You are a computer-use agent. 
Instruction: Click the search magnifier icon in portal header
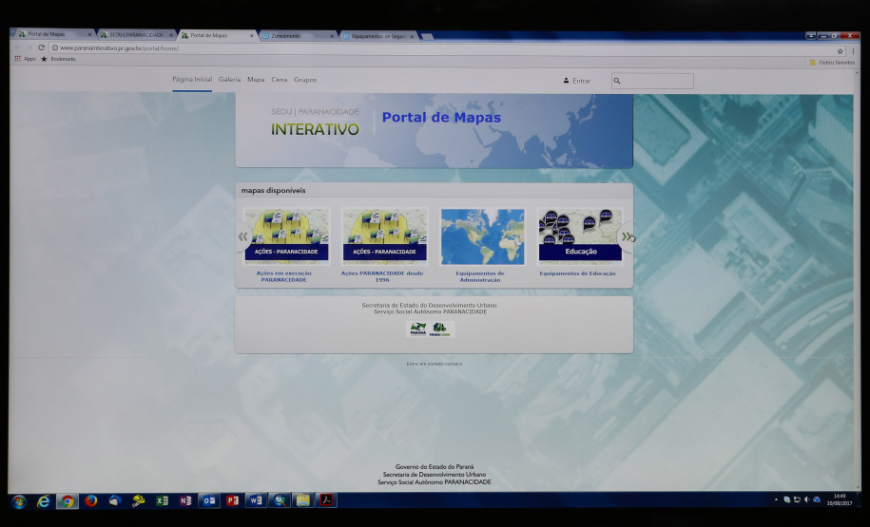point(617,81)
